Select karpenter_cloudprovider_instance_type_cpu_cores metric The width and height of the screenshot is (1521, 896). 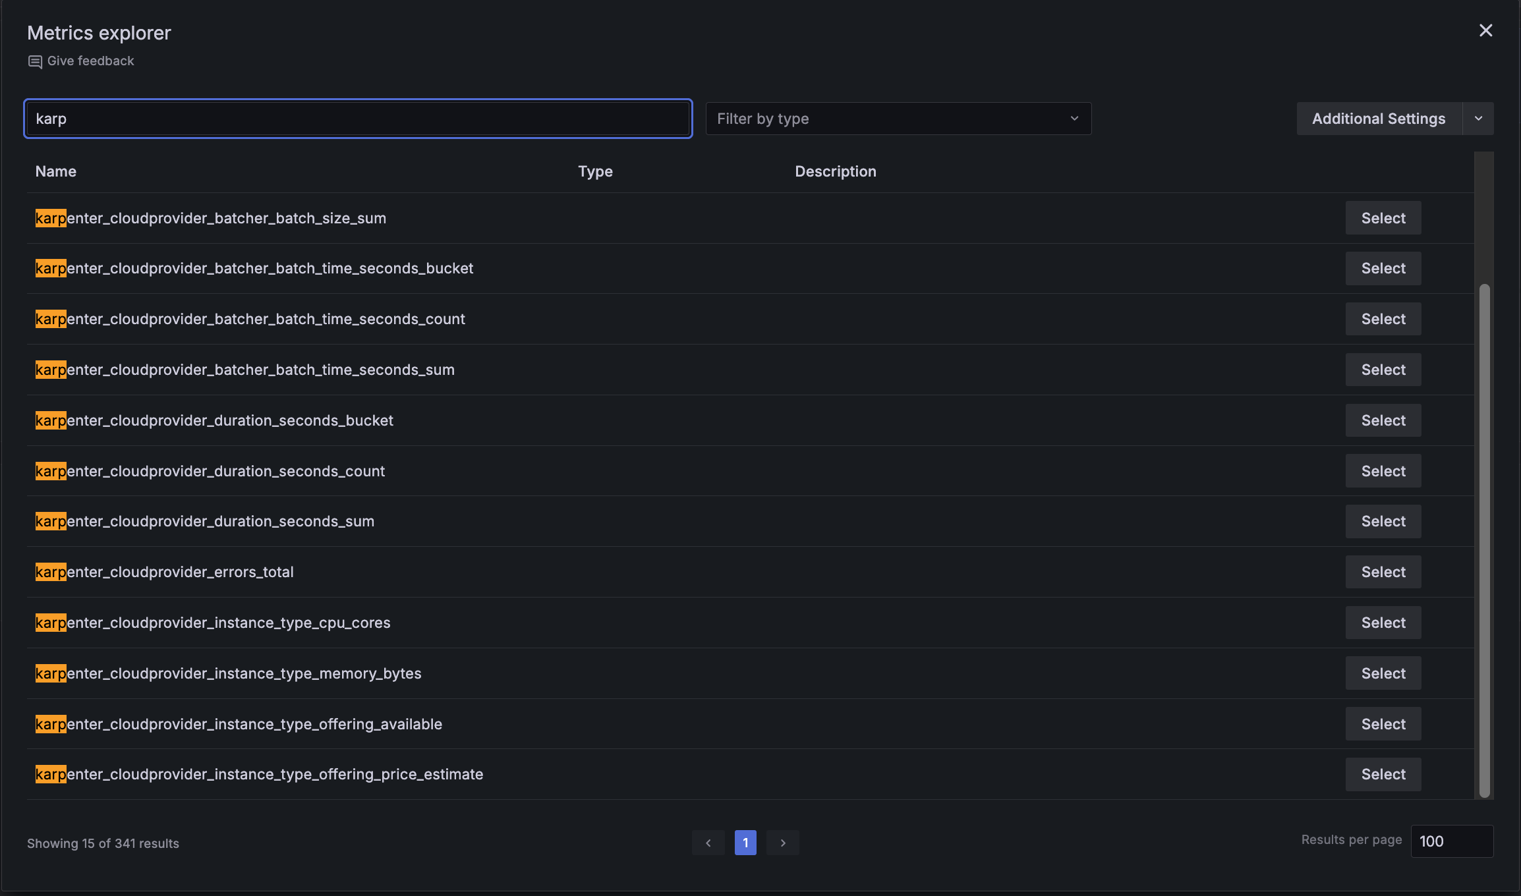point(1383,623)
